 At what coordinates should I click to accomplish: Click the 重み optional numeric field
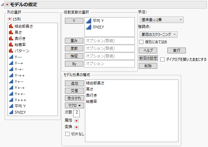[110, 41]
